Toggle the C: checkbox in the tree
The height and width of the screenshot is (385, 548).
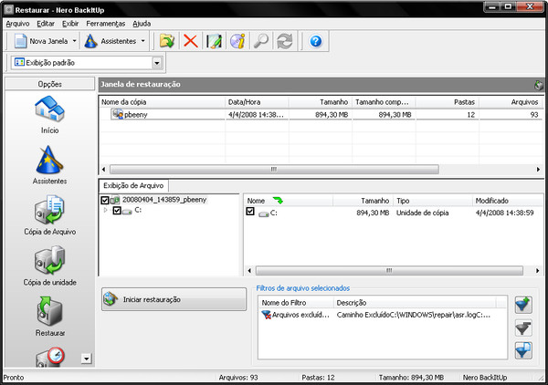pos(117,211)
